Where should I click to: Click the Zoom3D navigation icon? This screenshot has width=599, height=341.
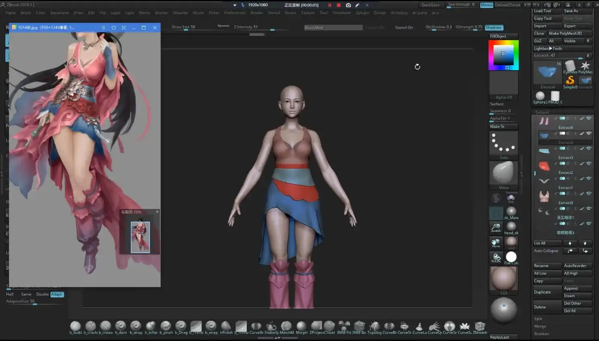(495, 228)
